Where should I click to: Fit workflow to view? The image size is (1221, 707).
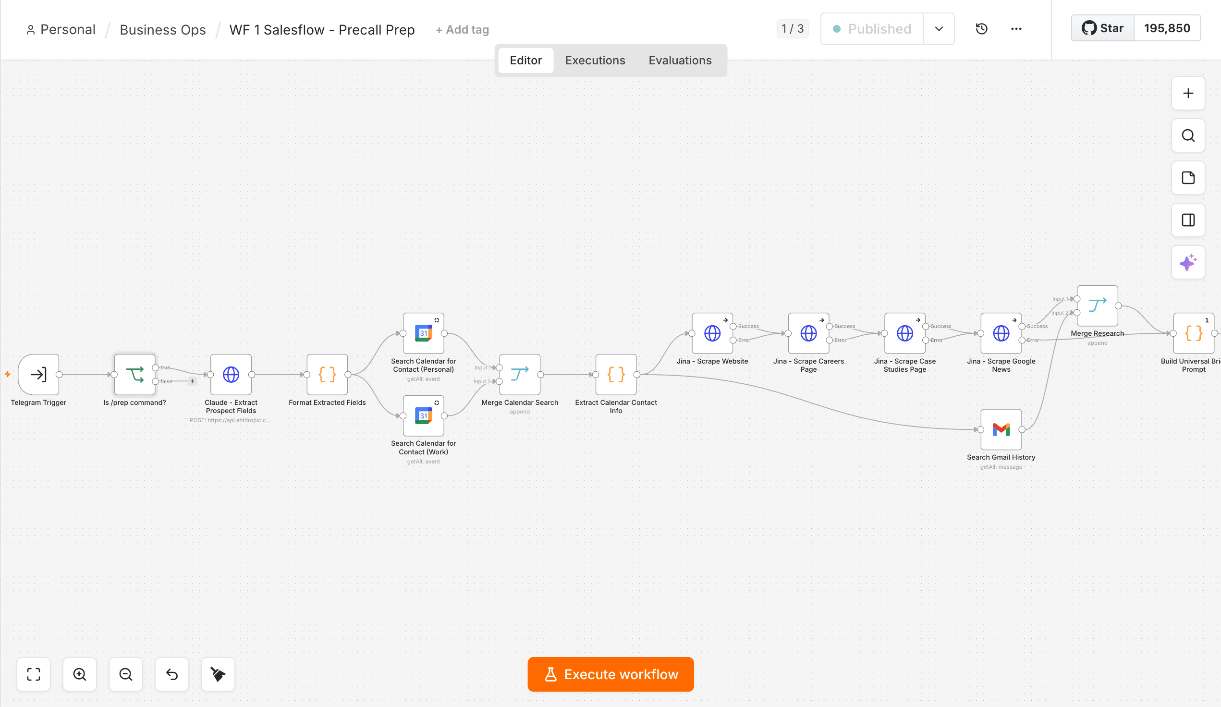34,674
